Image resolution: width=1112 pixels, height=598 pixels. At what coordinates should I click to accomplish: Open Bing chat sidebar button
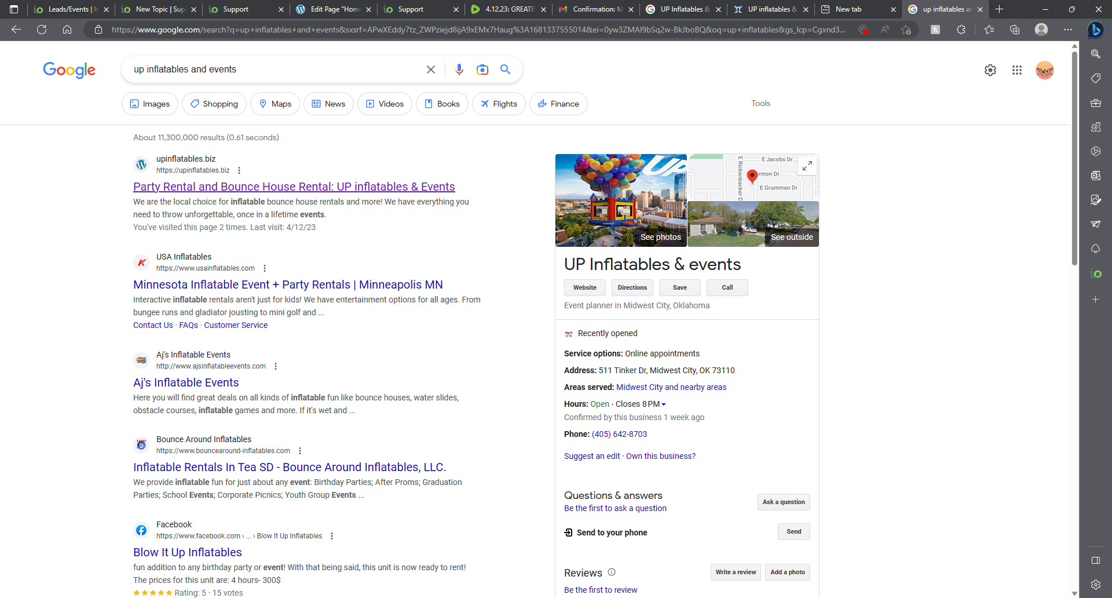pos(1095,30)
